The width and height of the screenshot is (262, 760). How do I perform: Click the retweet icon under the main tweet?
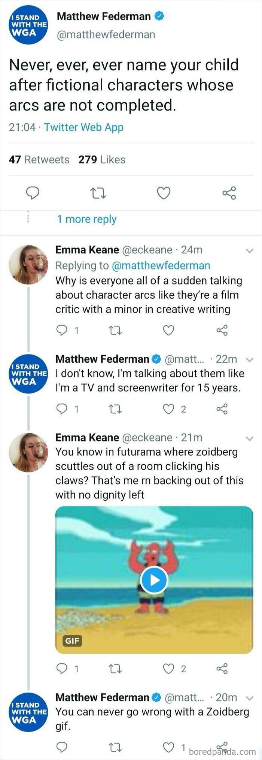pos(98,194)
